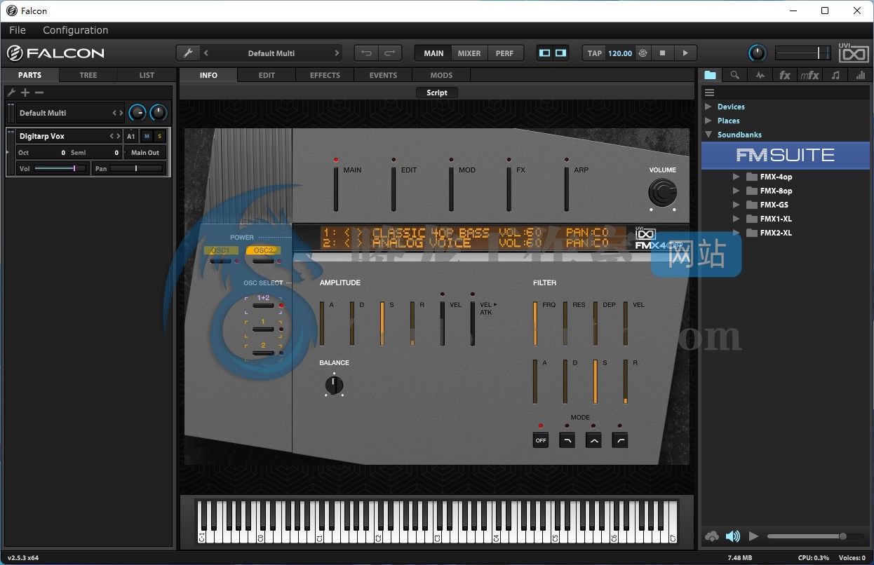Click the undo arrow in the toolbar
This screenshot has height=565, width=874.
(366, 53)
